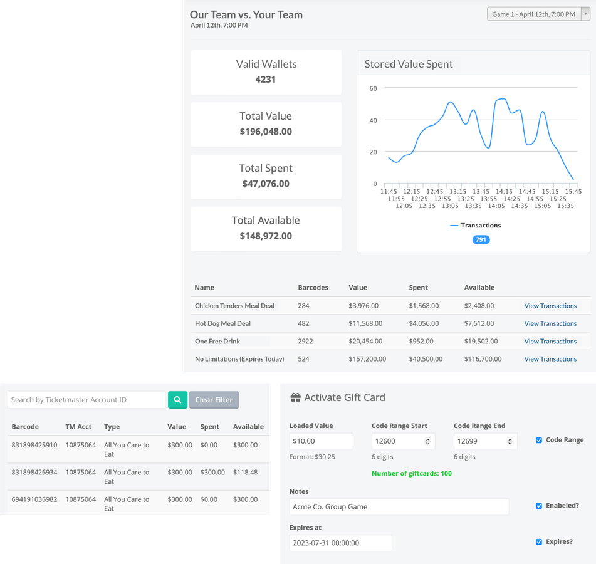
Task: View Transactions for No Limitations row
Action: click(x=550, y=359)
